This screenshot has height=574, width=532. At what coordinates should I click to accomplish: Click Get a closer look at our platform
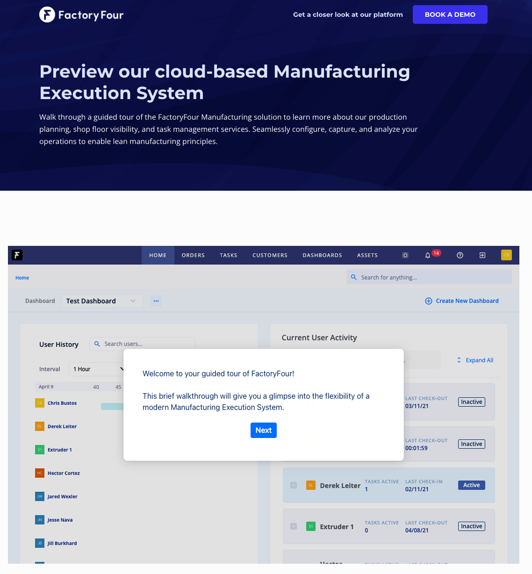[348, 14]
